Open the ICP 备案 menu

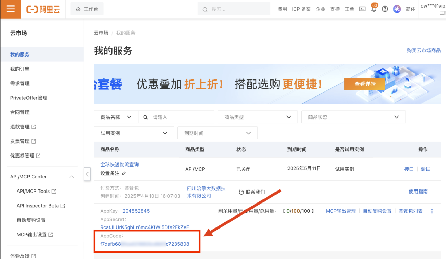click(x=301, y=9)
